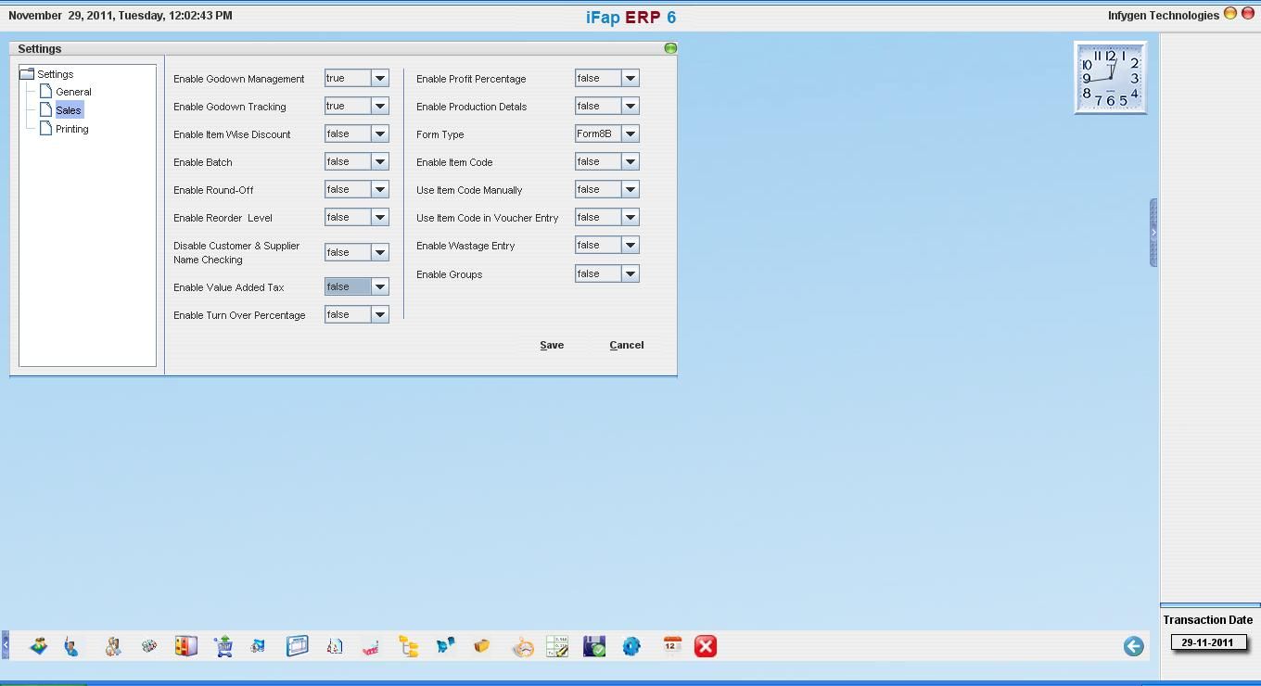Viewport: 1261px width, 686px height.
Task: Click the date and time header text
Action: pos(121,15)
